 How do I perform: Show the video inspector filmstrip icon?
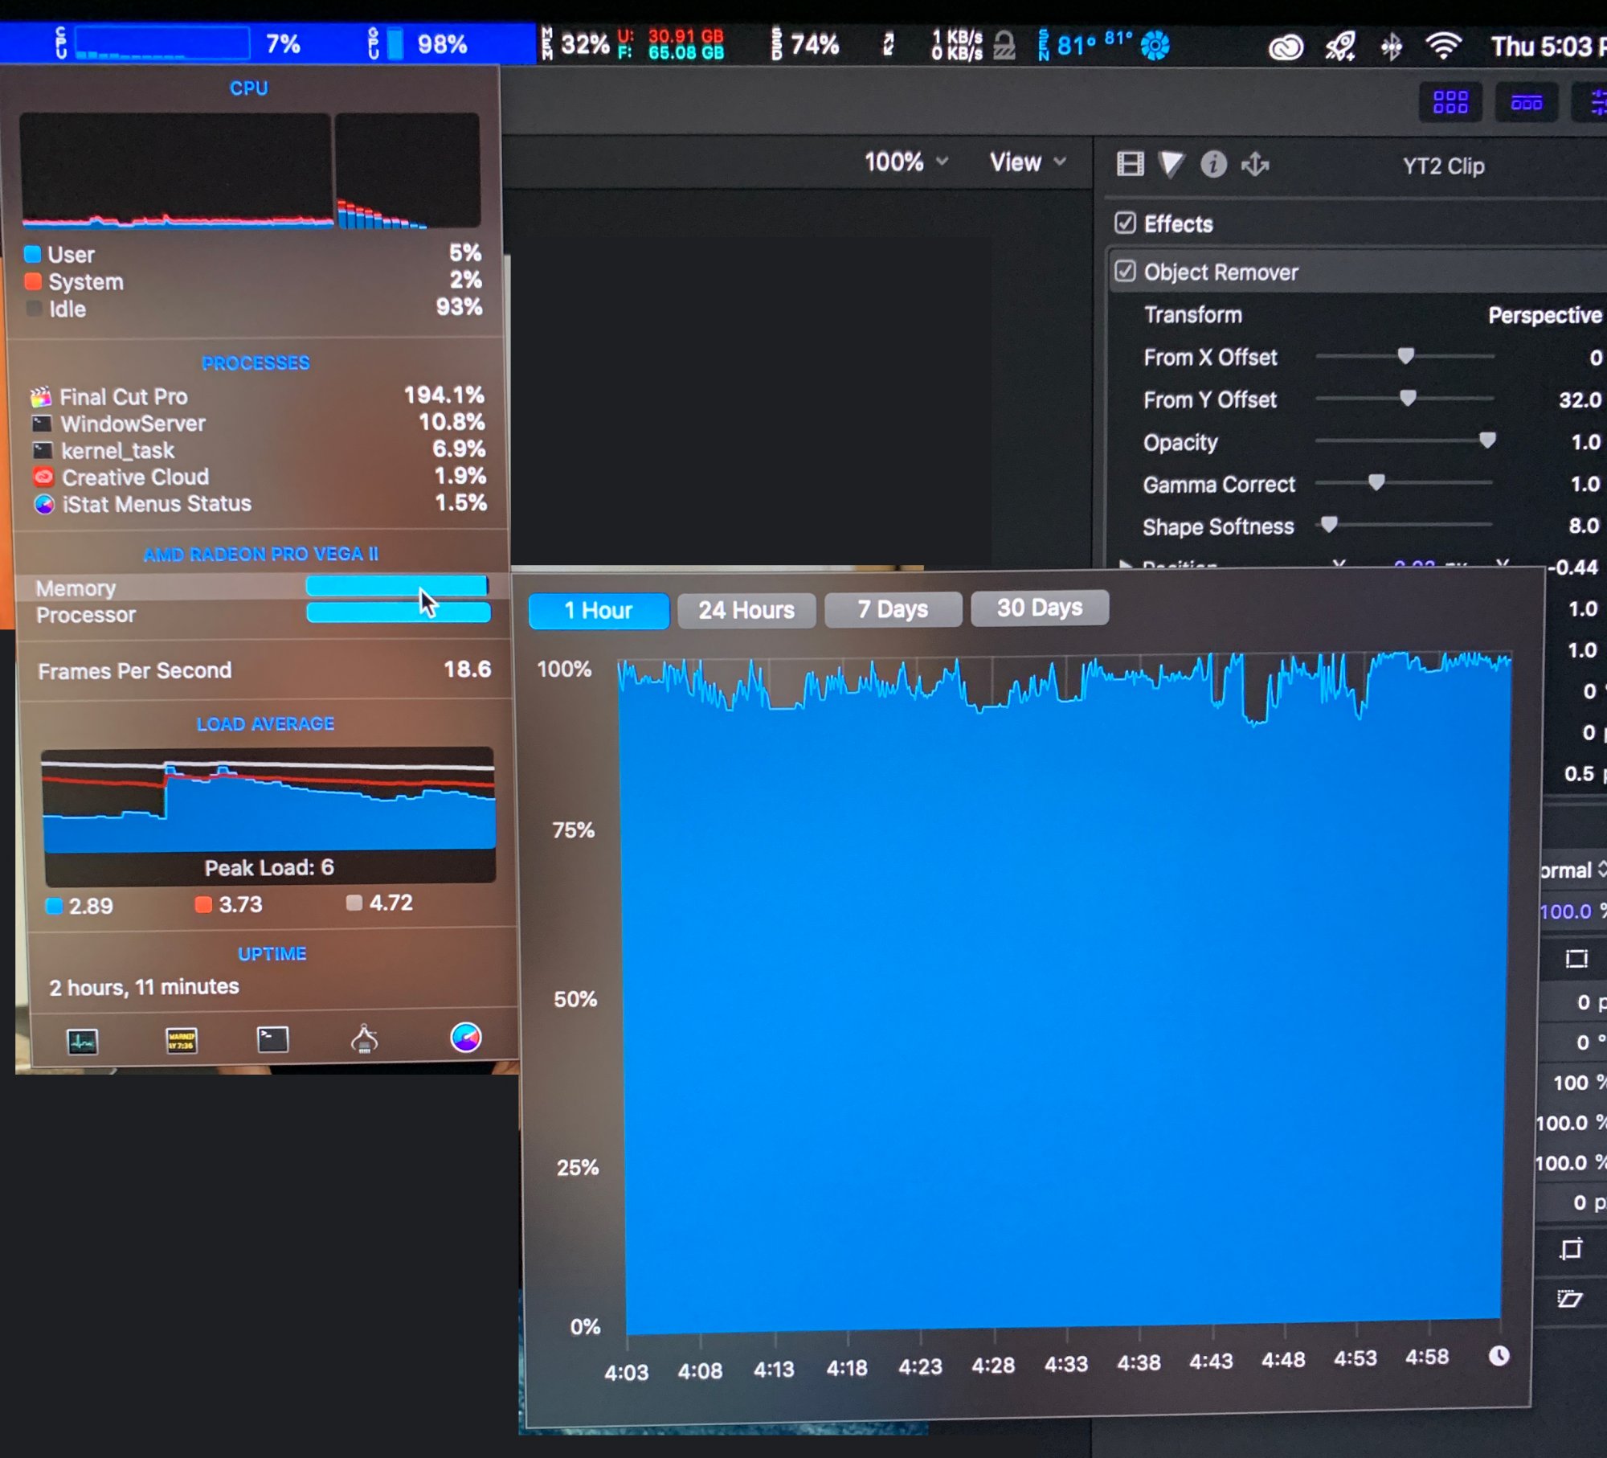(1130, 164)
